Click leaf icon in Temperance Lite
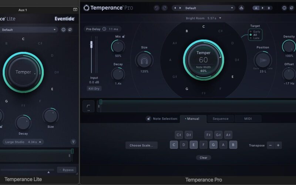Screen dimensions: 296x185 pyautogui.click(x=70, y=30)
